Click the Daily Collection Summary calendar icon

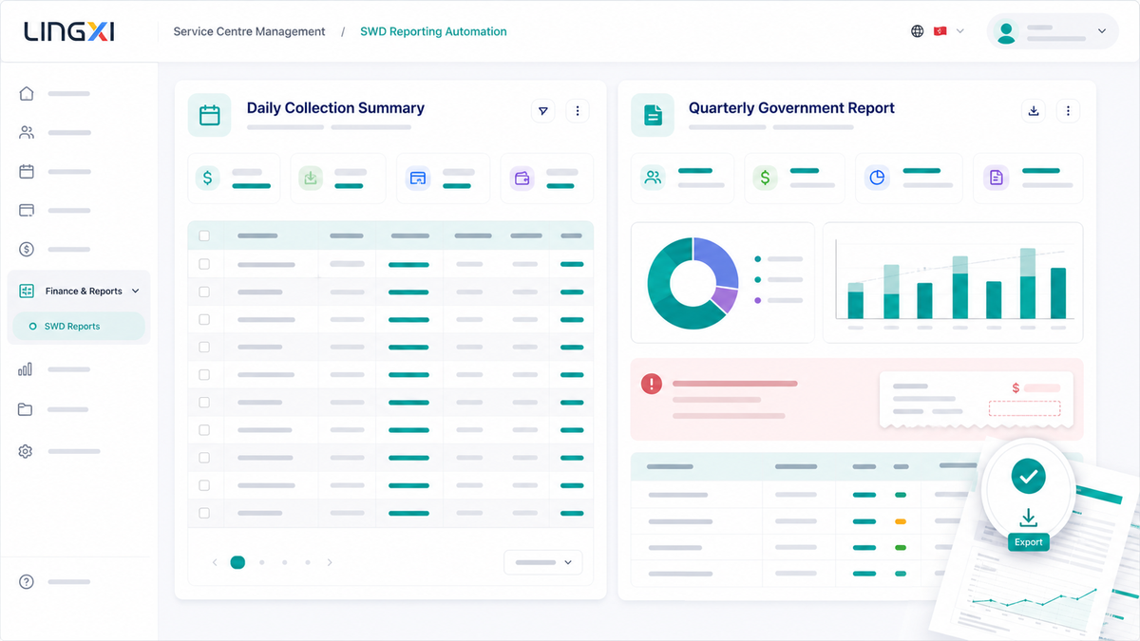click(x=210, y=115)
